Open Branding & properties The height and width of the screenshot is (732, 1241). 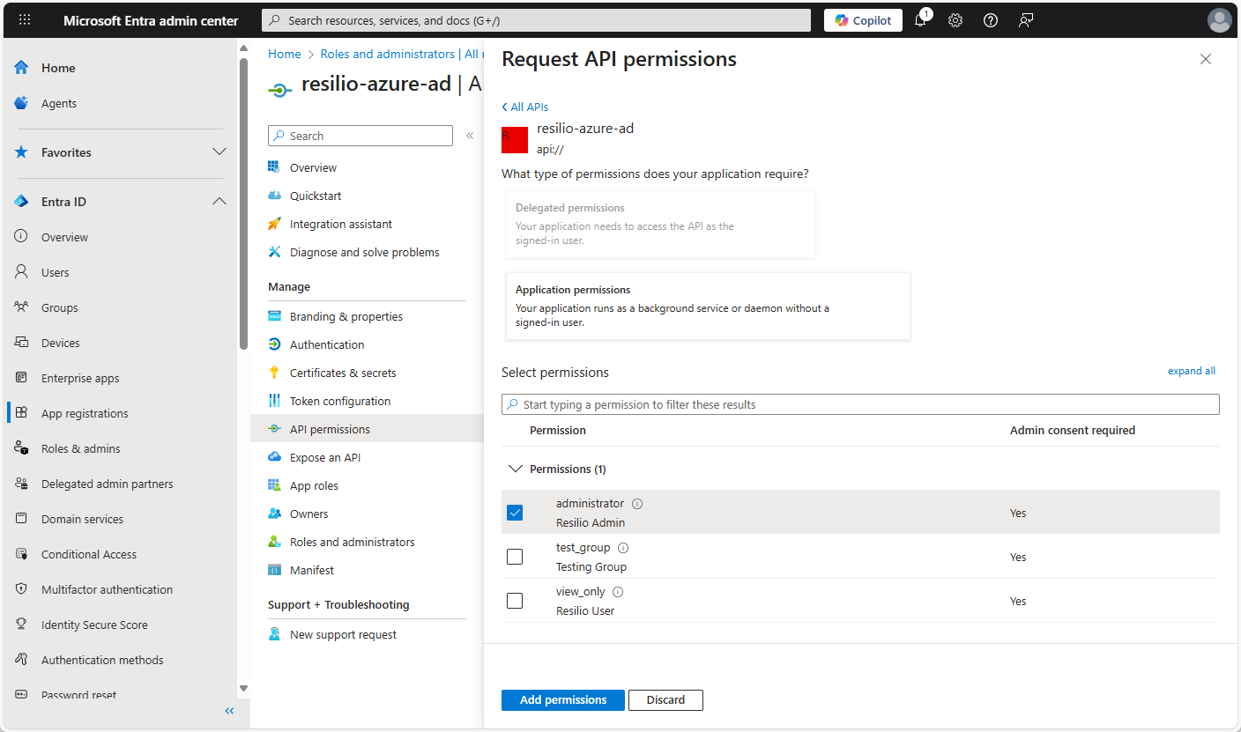point(346,315)
